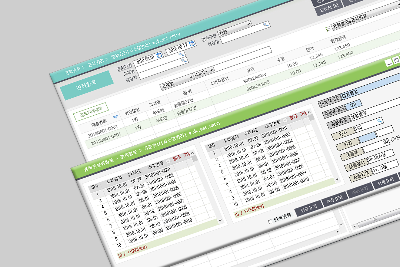Click the 수정 [F5] button
400x267 pixels.
[334, 200]
